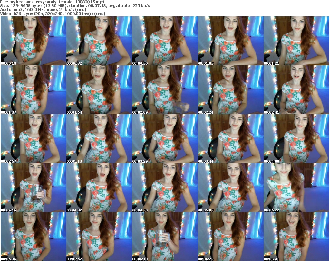Click the frame labeled 00:01:05
This screenshot has width=330, height=261.
[x=230, y=41]
